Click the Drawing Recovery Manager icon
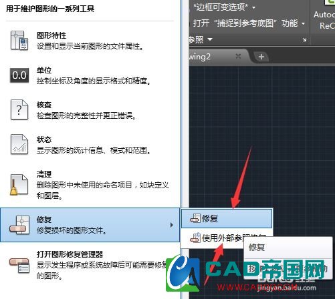The image size is (335, 299). (19, 265)
